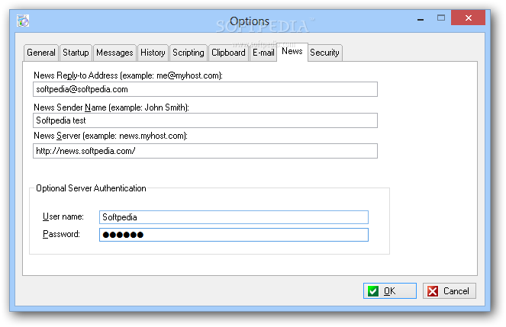Select the News tab
This screenshot has width=506, height=327.
click(x=292, y=52)
